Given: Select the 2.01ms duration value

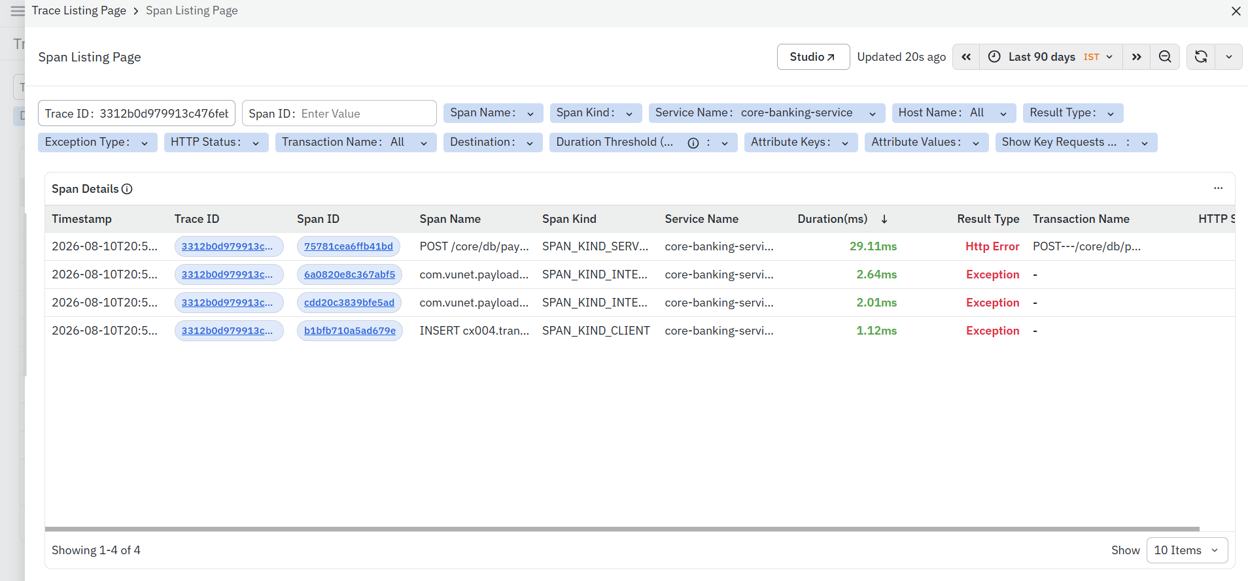Looking at the screenshot, I should pyautogui.click(x=876, y=303).
